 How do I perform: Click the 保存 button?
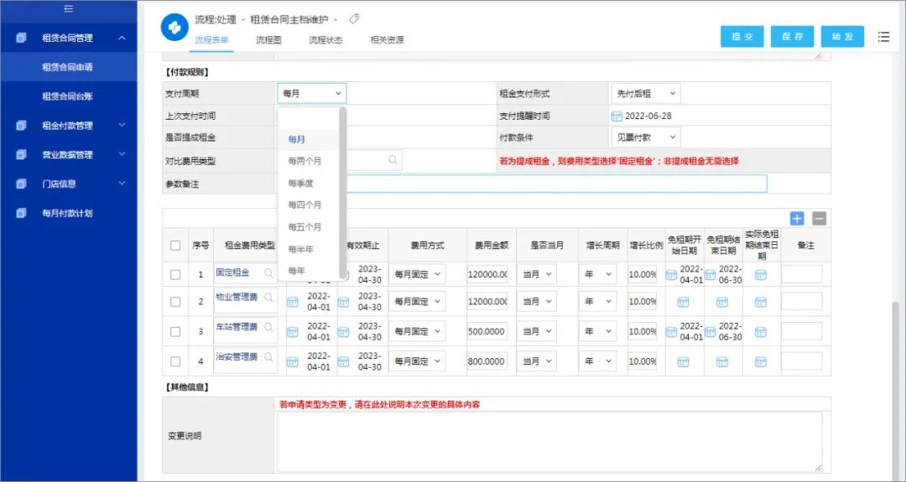[792, 36]
